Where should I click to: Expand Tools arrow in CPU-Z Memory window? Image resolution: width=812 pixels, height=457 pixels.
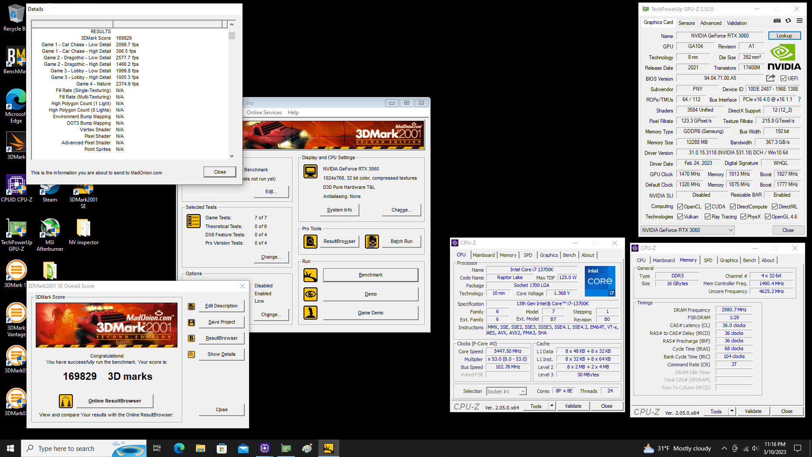732,411
